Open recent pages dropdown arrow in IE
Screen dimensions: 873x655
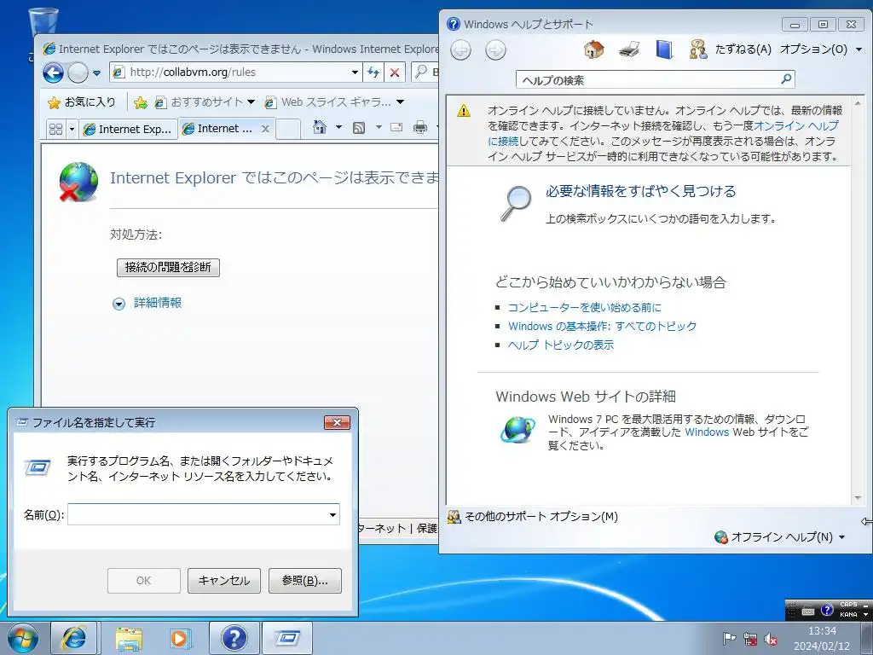[x=96, y=73]
